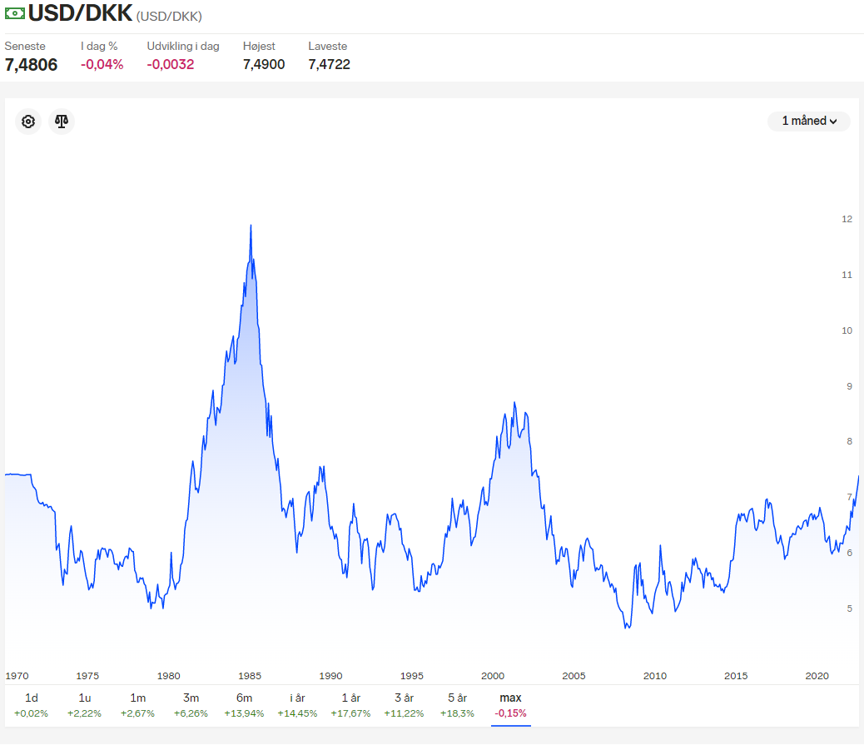Click the 1985 peak on the chart line
Screen dimensions: 864x745
(251, 226)
